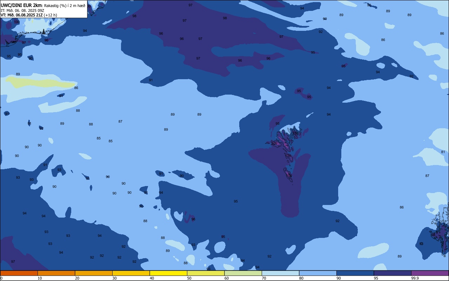Click the 20–30 amber legend swatch

pyautogui.click(x=94, y=273)
